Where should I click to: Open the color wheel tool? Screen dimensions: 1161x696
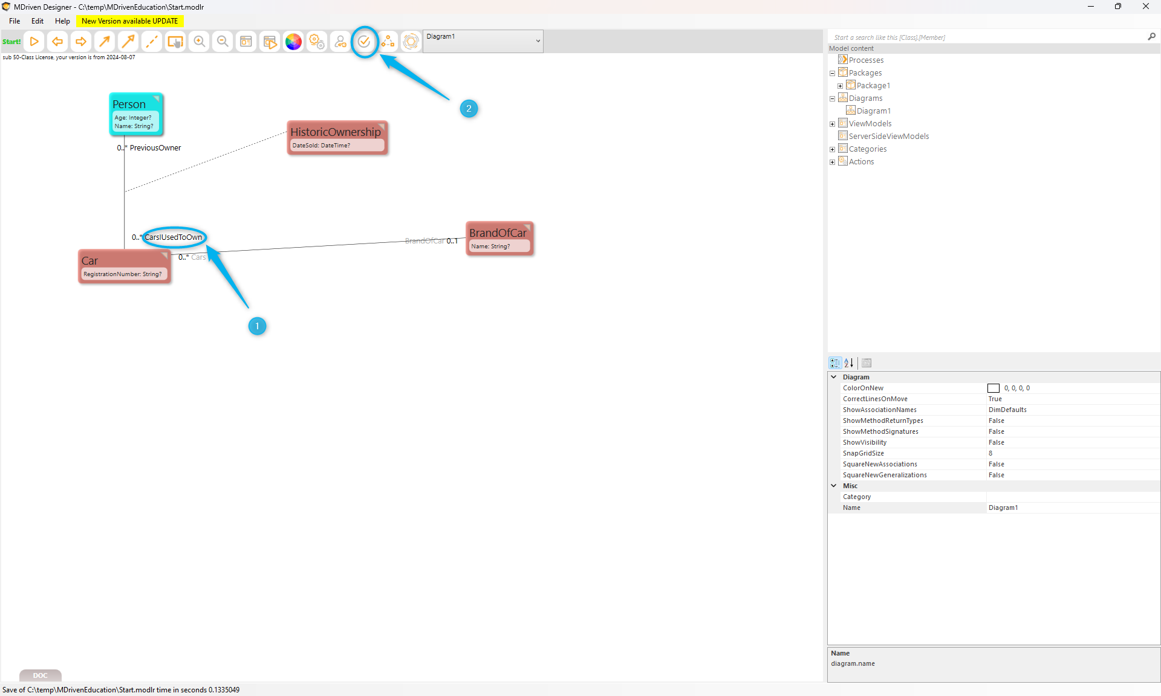coord(293,42)
